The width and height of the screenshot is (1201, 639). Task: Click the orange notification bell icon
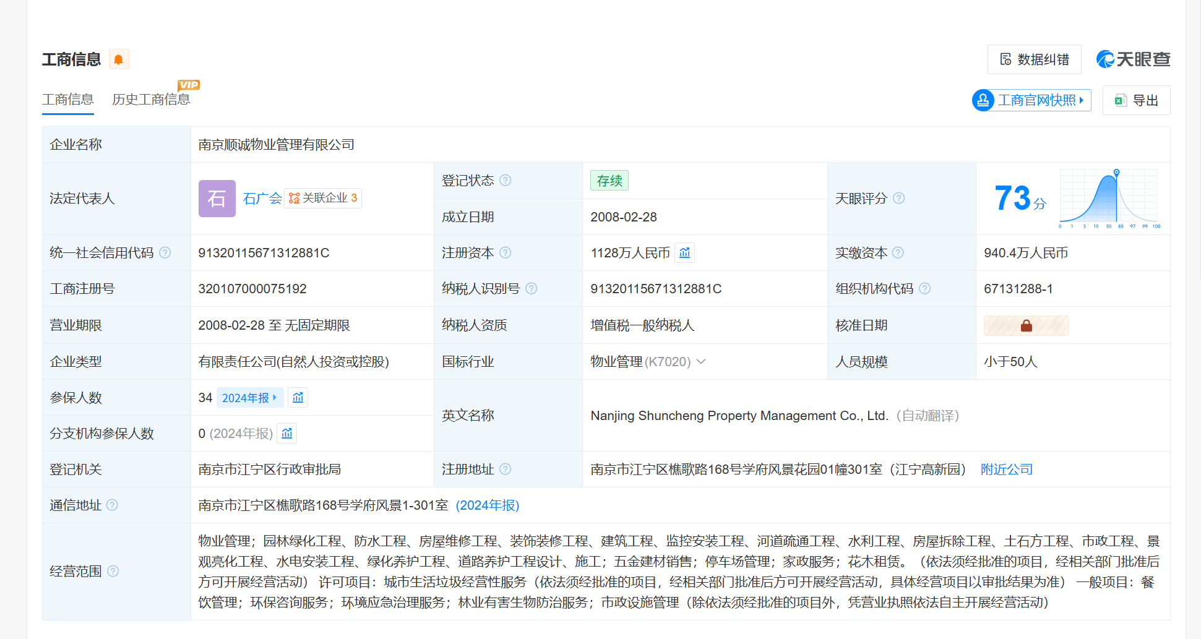pyautogui.click(x=119, y=59)
